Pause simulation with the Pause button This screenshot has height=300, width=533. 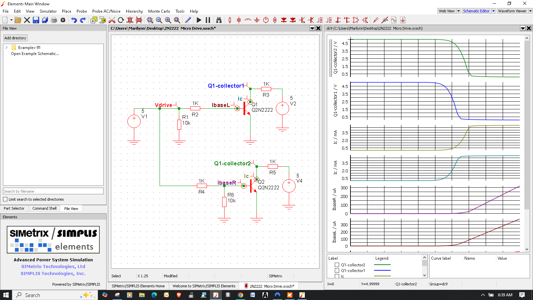click(x=208, y=20)
